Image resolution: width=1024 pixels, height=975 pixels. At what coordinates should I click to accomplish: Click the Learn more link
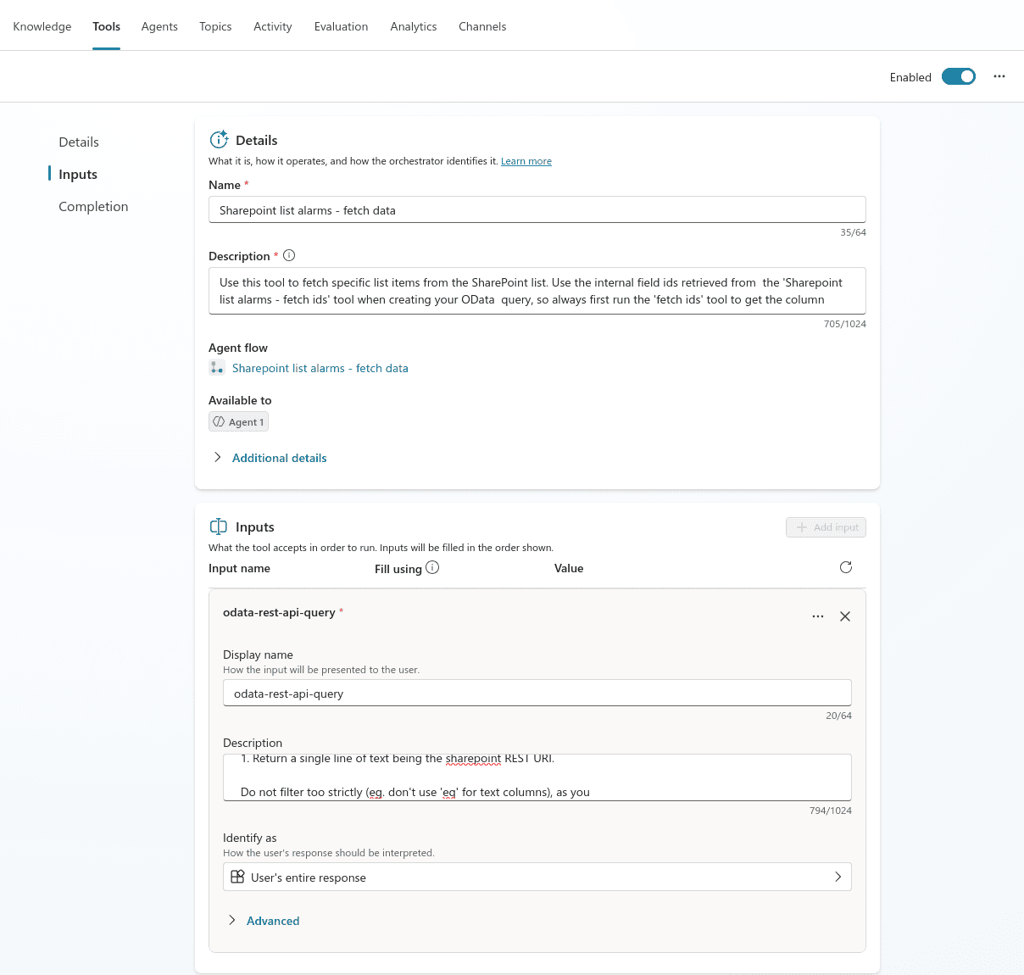click(526, 160)
